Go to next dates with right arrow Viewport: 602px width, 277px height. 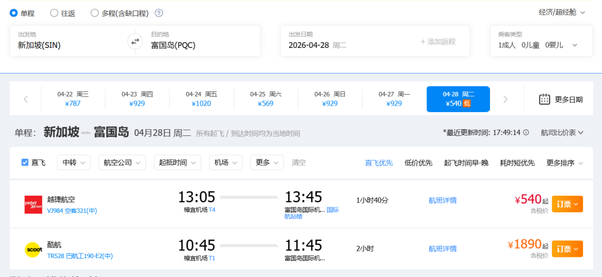tap(506, 99)
